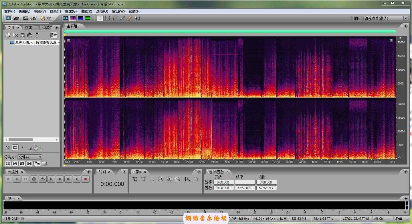Open 窗口(W) menu
412x224 pixels.
(118, 11)
